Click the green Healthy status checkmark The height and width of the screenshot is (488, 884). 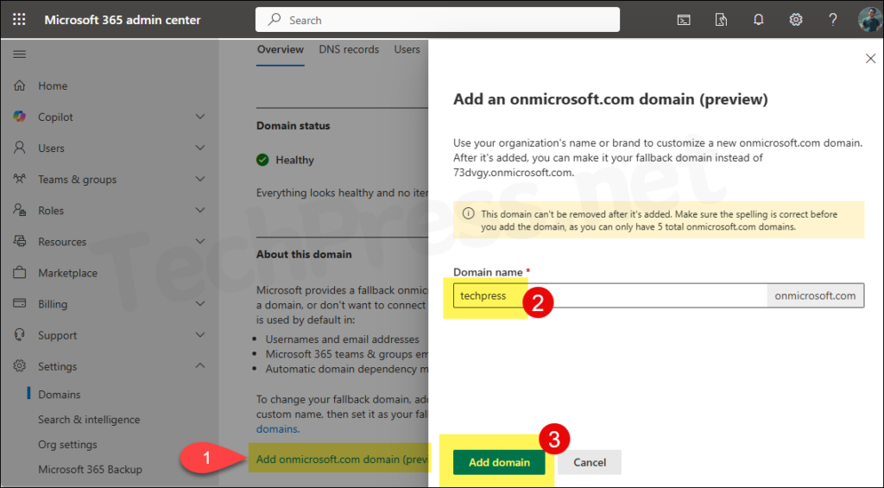coord(262,161)
